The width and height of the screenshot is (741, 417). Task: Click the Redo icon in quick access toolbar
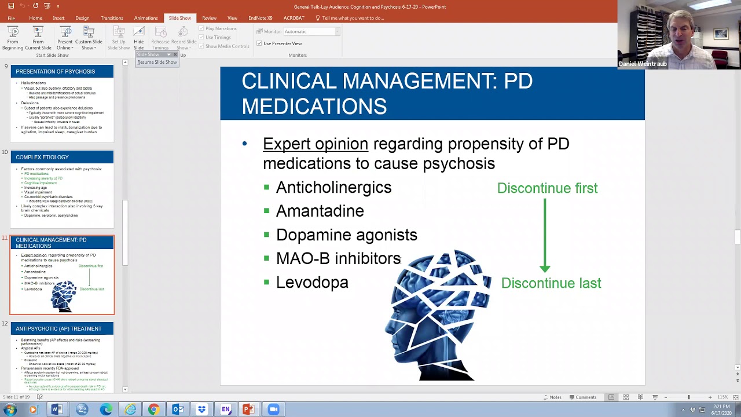pyautogui.click(x=36, y=6)
